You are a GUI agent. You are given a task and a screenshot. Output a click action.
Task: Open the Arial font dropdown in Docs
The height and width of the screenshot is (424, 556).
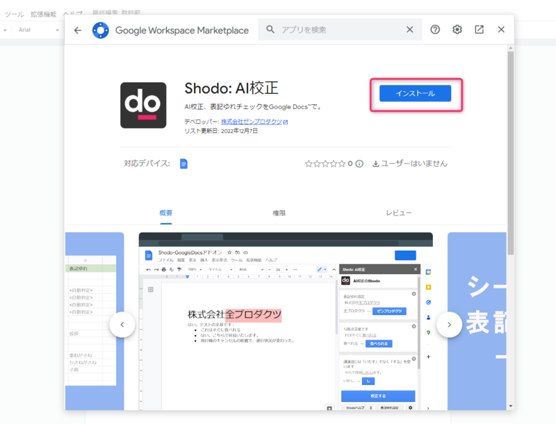point(38,30)
